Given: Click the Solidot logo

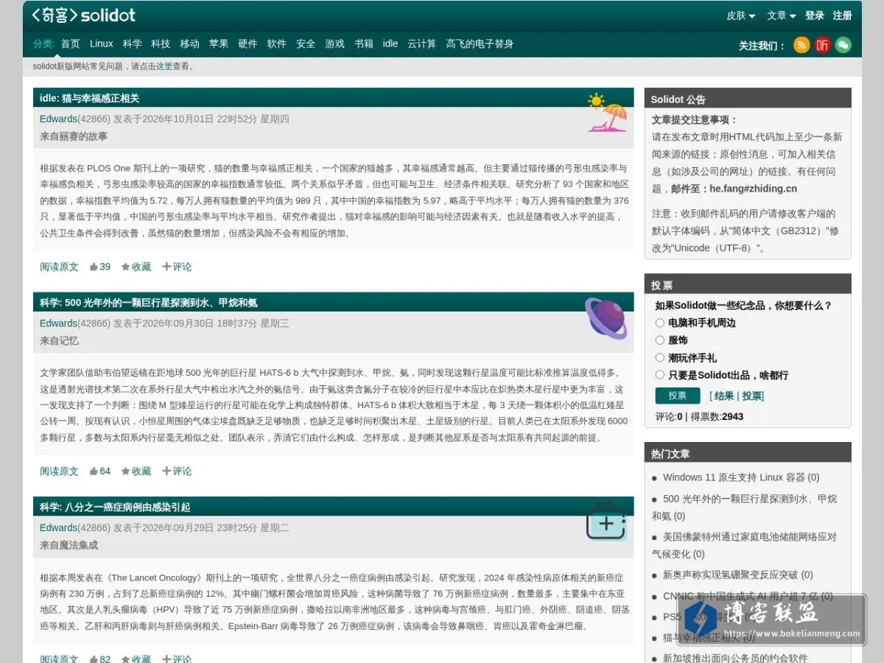Looking at the screenshot, I should [83, 15].
